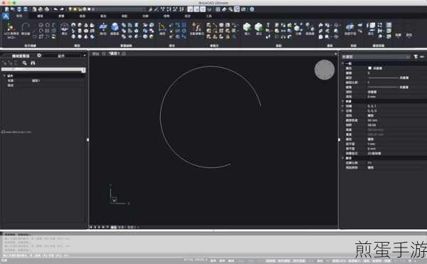Click the fx parametric expressions icon
Viewport: 427px width, 264px height.
(x=196, y=27)
